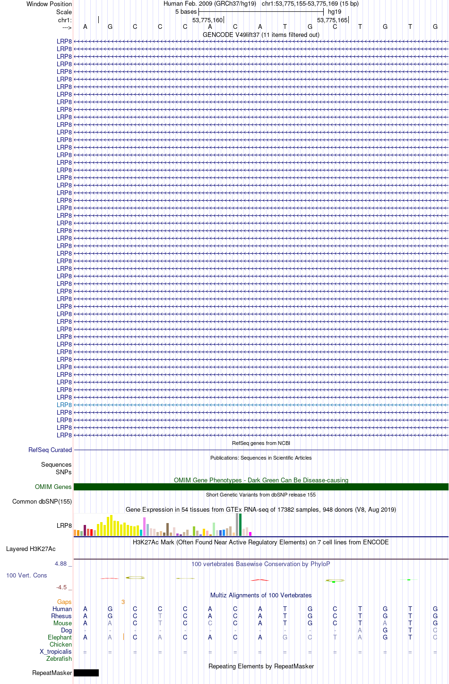
Task: Select the '100 Vert. Cons' track label
Action: (26, 576)
